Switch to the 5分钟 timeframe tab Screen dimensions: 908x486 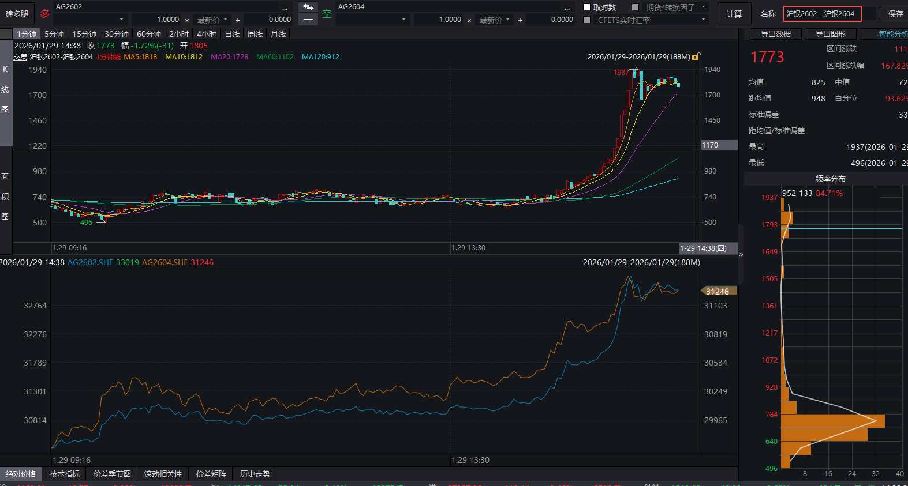(x=54, y=34)
